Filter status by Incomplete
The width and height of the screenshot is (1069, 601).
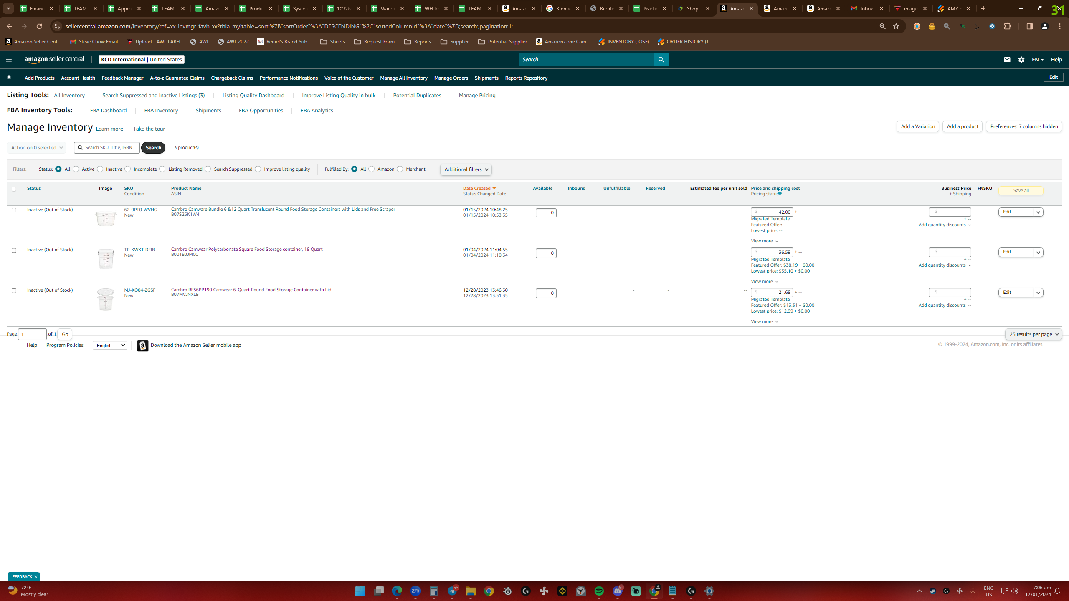pos(128,169)
